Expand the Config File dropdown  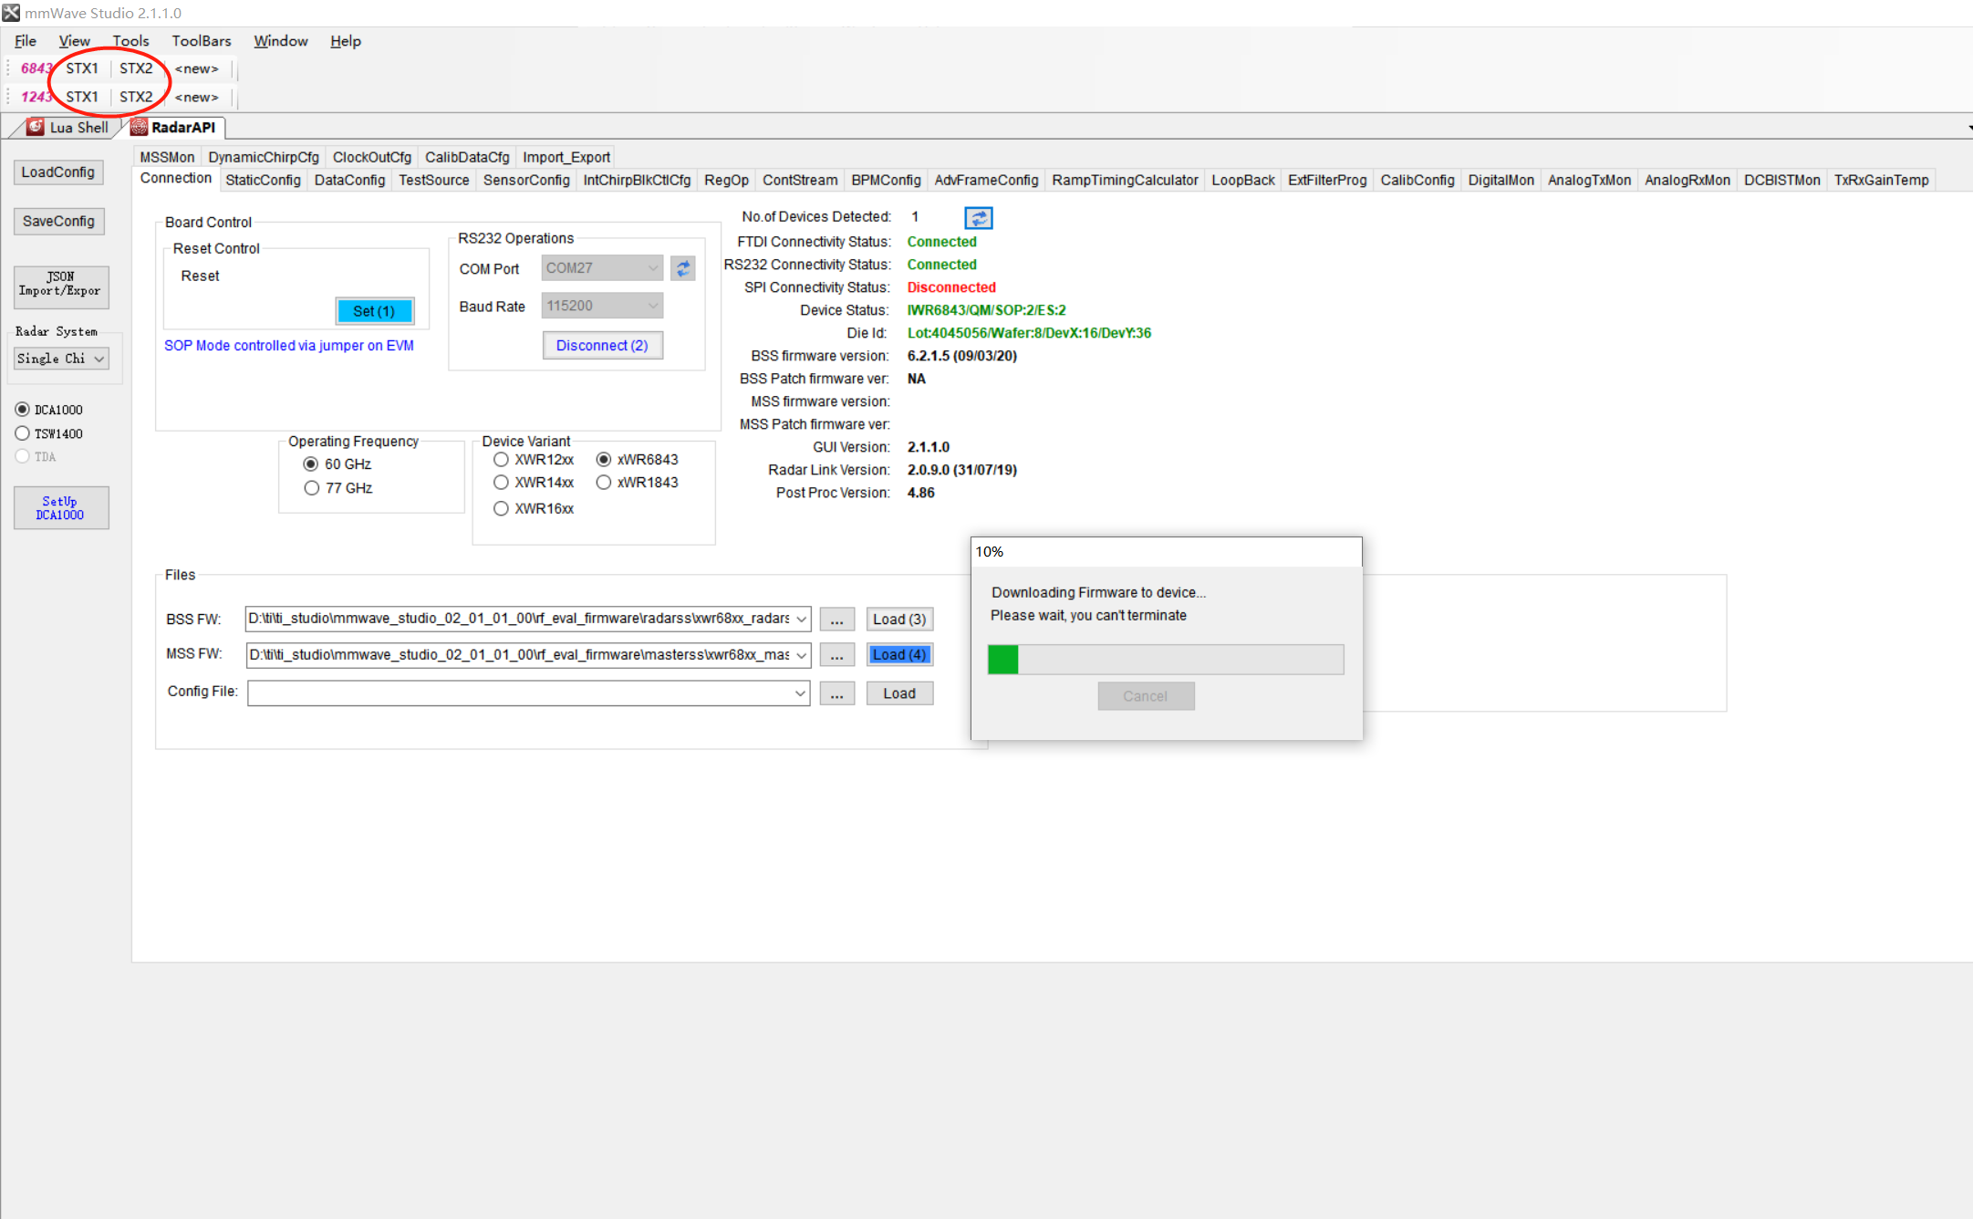(800, 693)
